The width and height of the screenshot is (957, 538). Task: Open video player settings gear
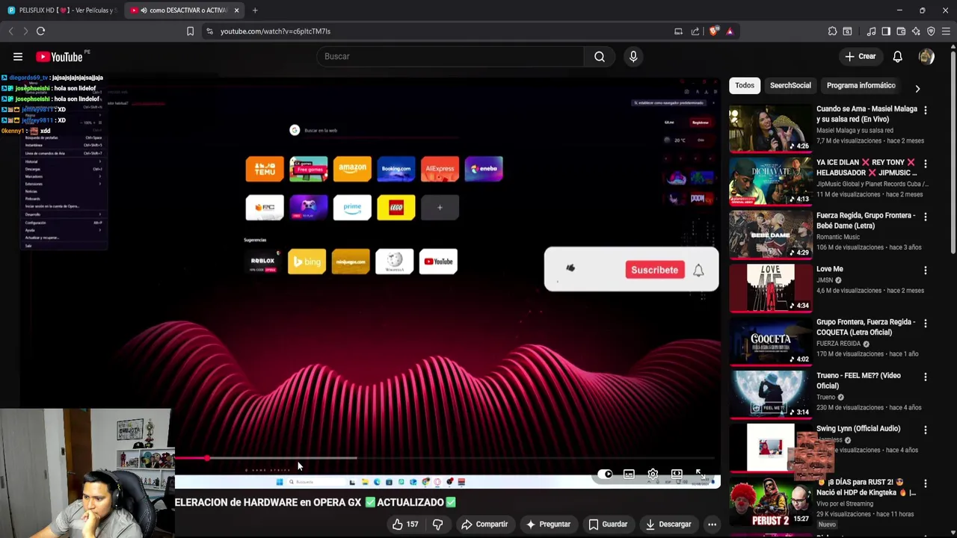[653, 474]
